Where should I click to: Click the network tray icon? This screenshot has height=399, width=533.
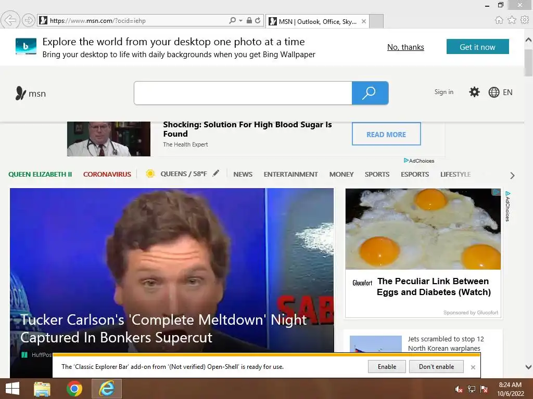(x=472, y=389)
